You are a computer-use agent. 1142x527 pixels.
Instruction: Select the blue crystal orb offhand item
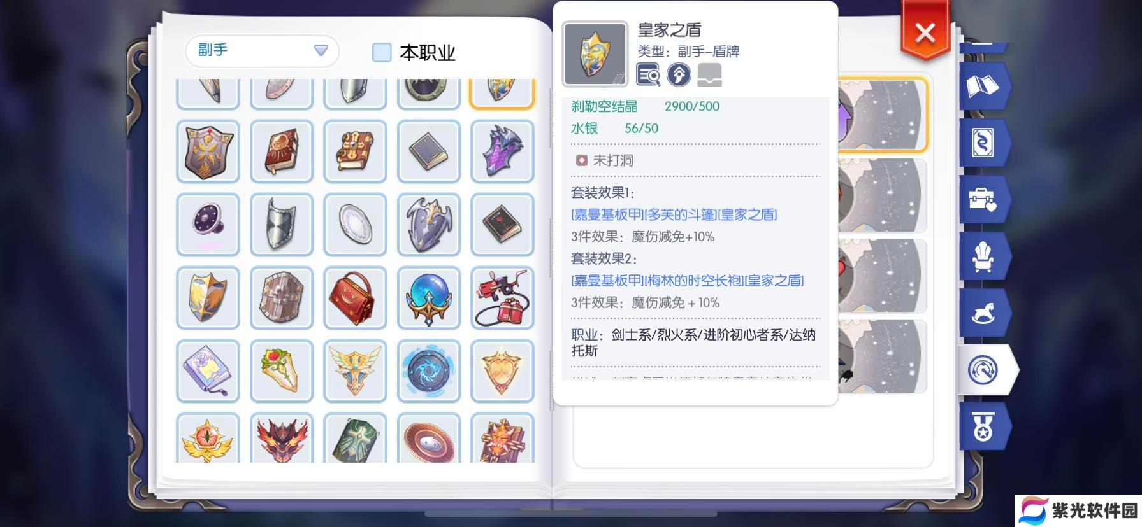[x=428, y=298]
